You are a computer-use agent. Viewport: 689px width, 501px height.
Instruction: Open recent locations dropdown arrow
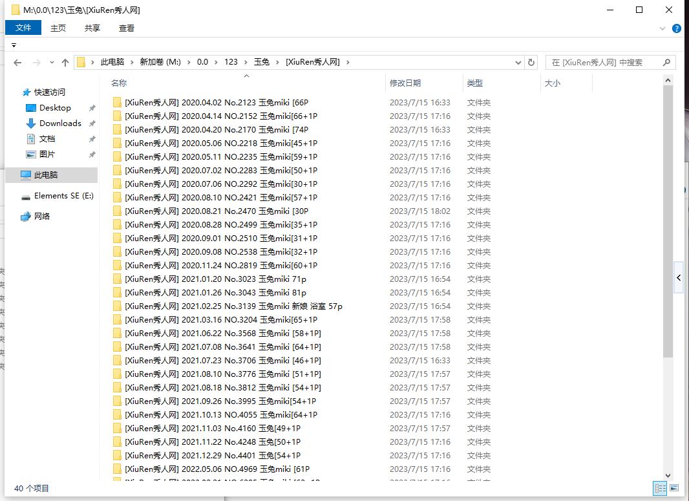[x=52, y=63]
